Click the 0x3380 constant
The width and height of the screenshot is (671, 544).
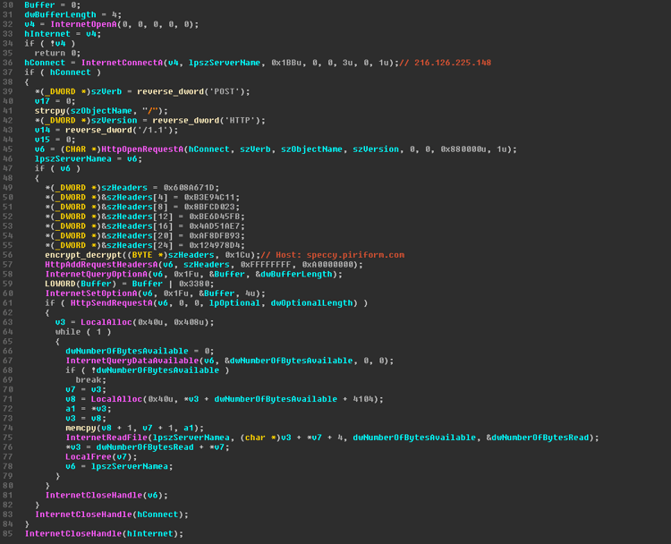(x=196, y=285)
